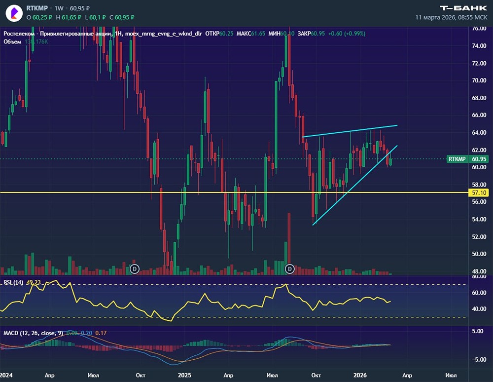Screen dimensions: 493x382
Task: Click the +0.60 (+0.99%) change text
Action: pyautogui.click(x=347, y=34)
